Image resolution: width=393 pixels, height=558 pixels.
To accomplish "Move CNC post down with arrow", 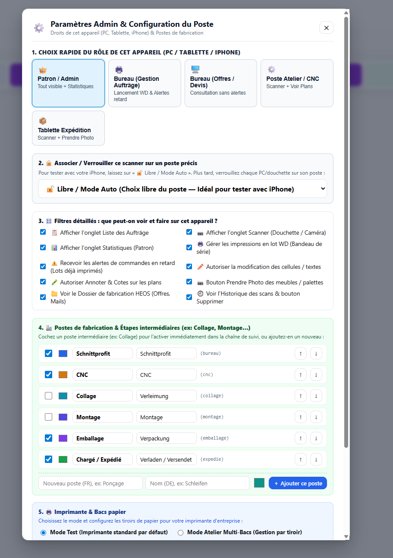I will (316, 375).
